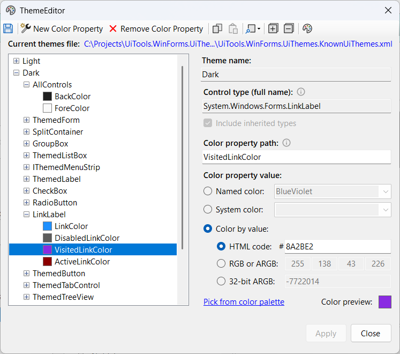Expand the ThemedLabel node

(x=26, y=179)
